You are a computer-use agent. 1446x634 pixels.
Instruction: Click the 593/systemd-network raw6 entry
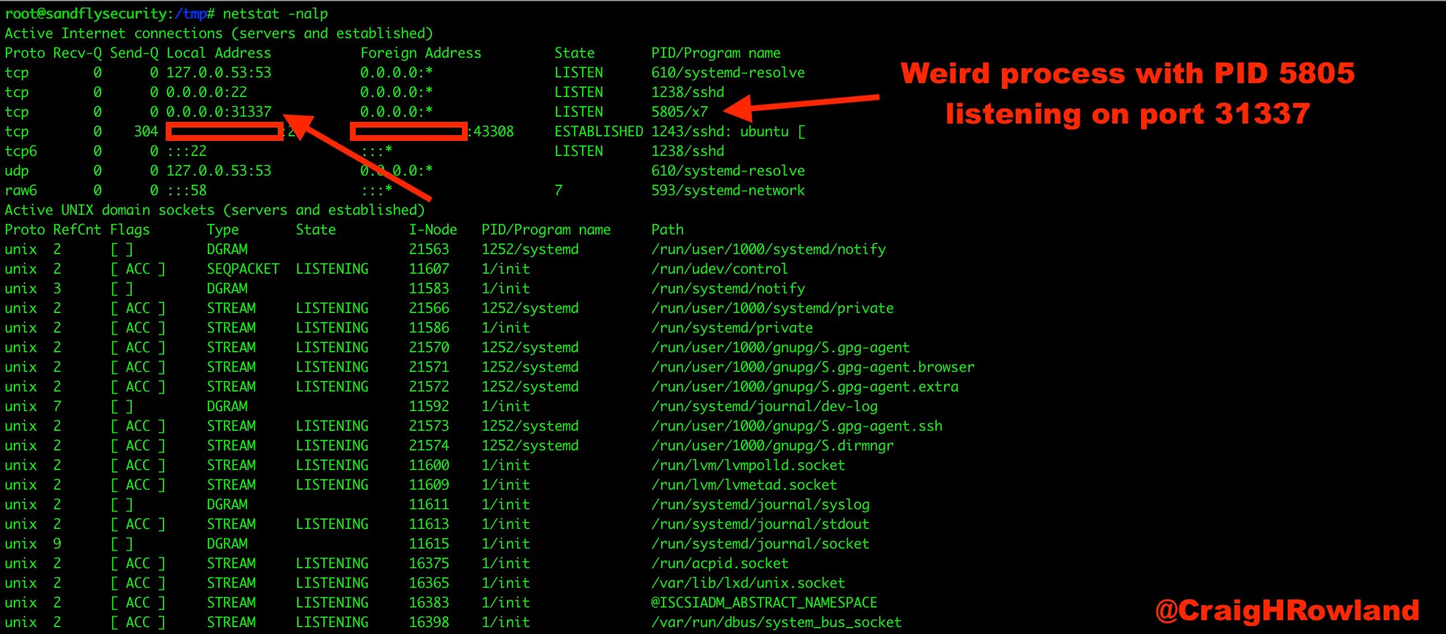tap(728, 191)
